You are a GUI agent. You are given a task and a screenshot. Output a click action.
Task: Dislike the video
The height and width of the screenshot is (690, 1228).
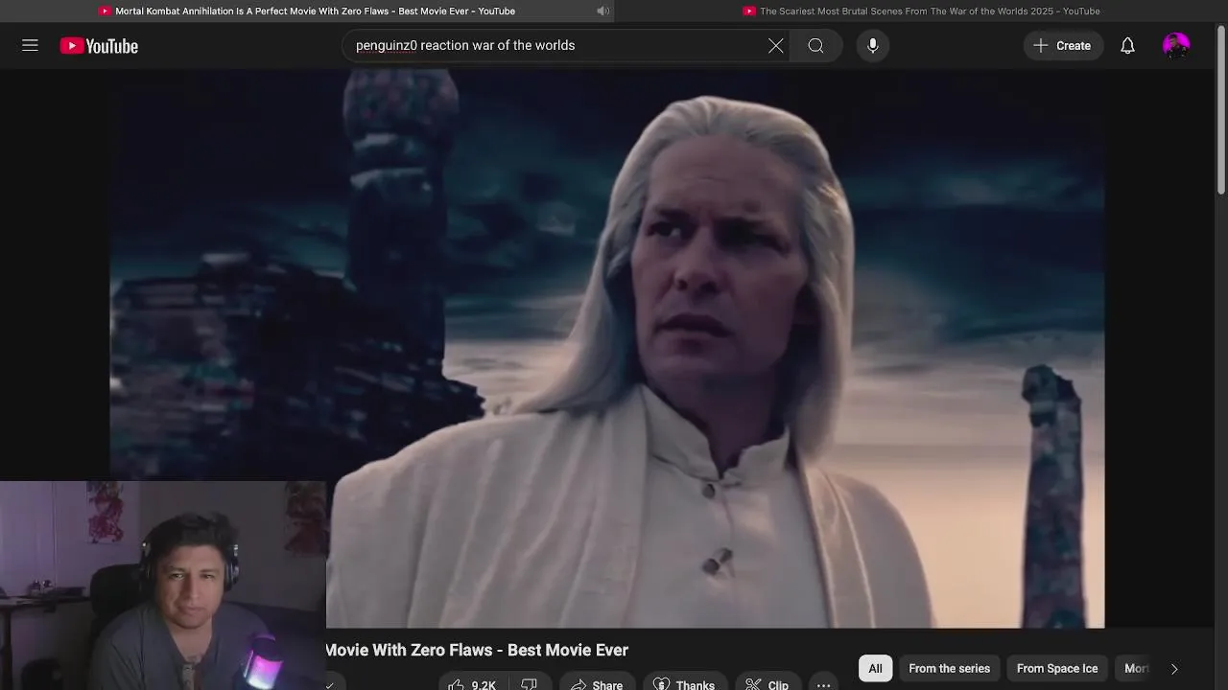pyautogui.click(x=530, y=684)
